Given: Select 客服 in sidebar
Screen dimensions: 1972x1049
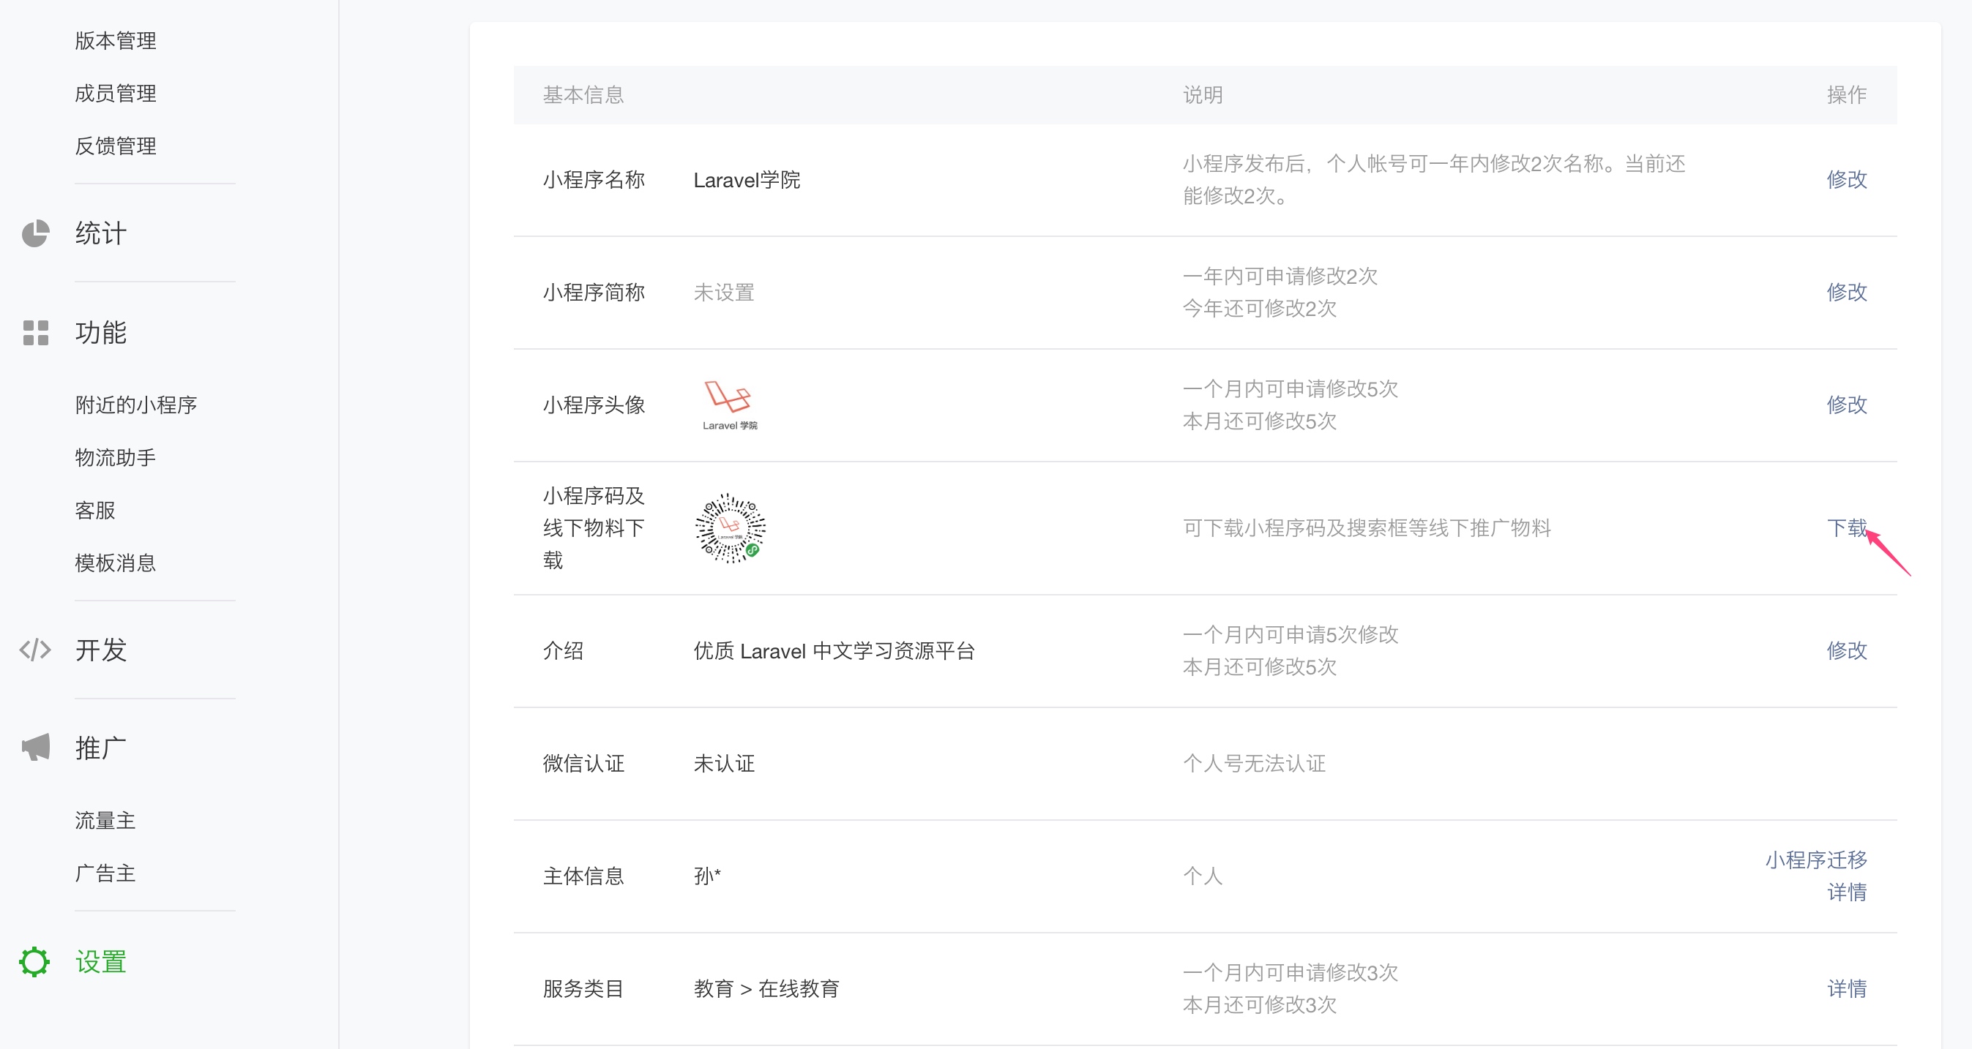Looking at the screenshot, I should click(95, 511).
